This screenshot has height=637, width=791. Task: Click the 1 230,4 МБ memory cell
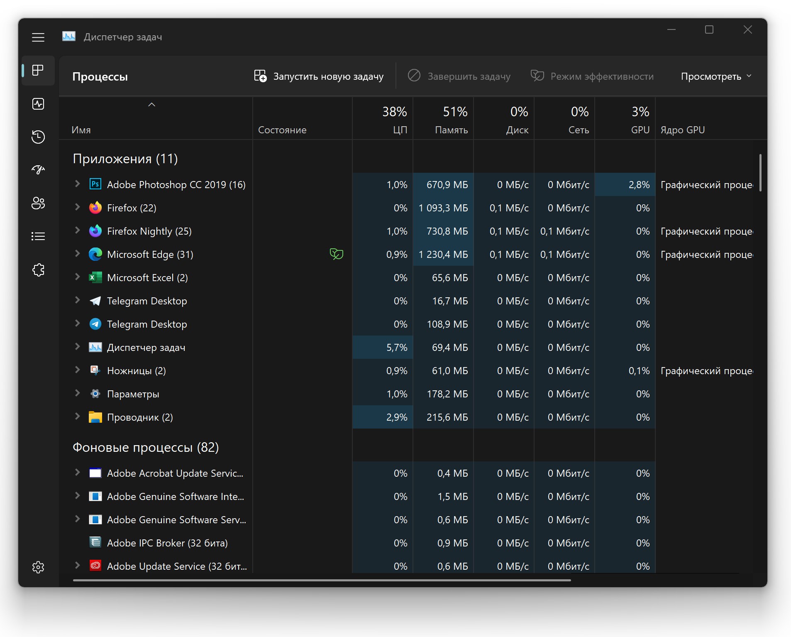coord(443,254)
